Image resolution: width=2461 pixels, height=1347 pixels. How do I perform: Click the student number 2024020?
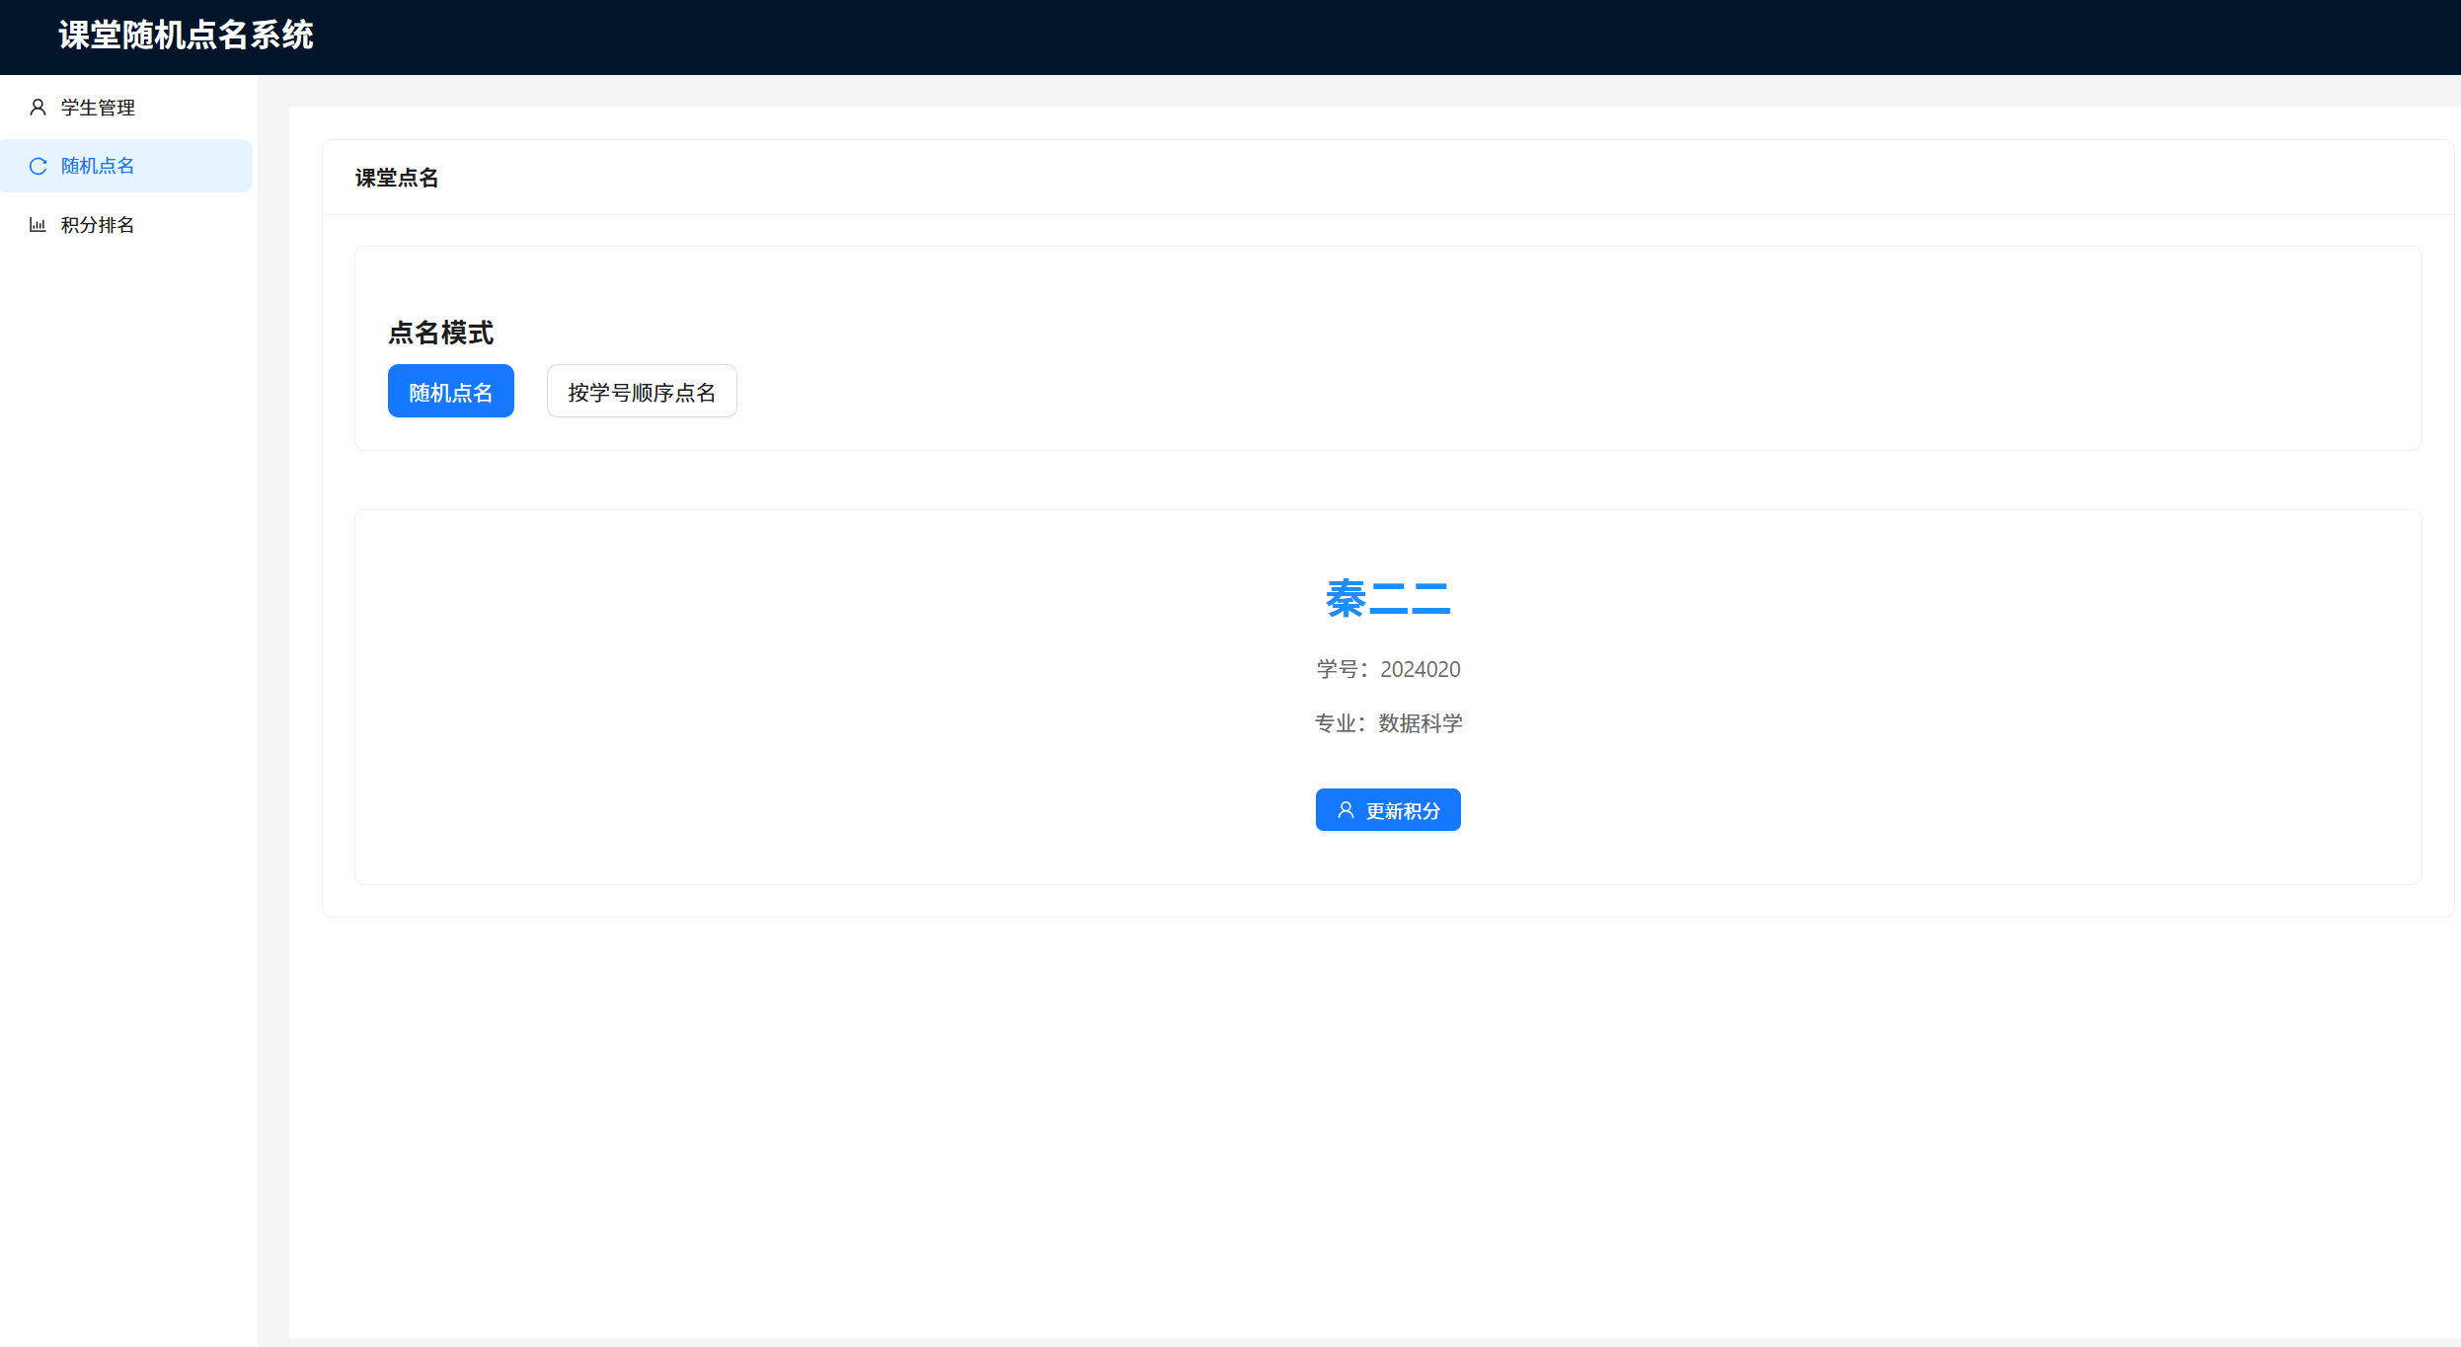click(1420, 670)
